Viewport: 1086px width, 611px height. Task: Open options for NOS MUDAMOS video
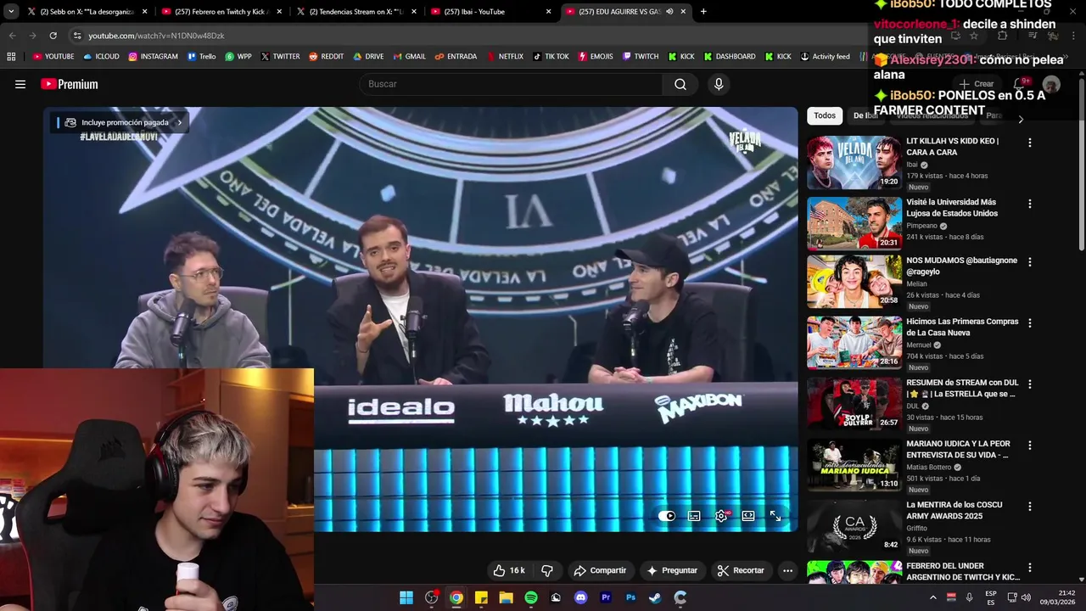(x=1030, y=262)
